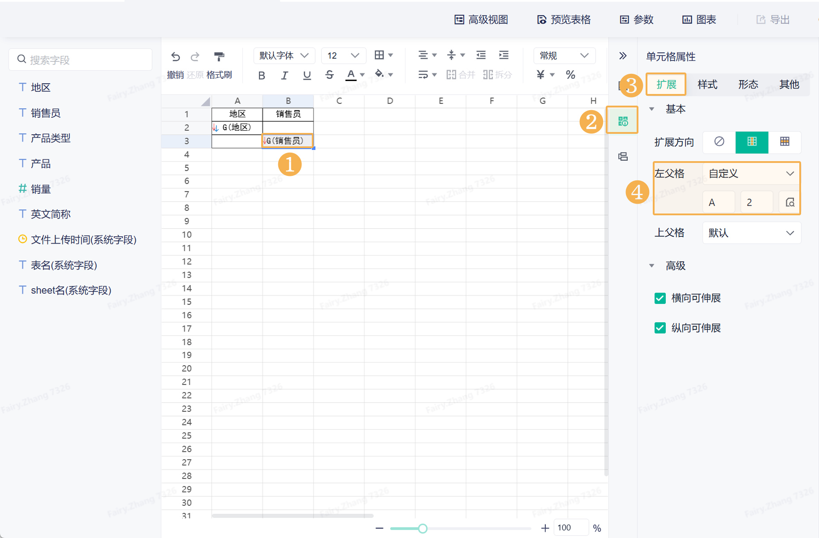
Task: Apply the ¥ currency format
Action: pos(541,75)
